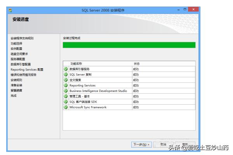This screenshot has width=233, height=155.
Task: Select the 服务器配置 step in sidebar
Action: coord(18,59)
